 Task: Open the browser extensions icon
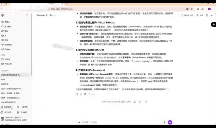[198, 9]
